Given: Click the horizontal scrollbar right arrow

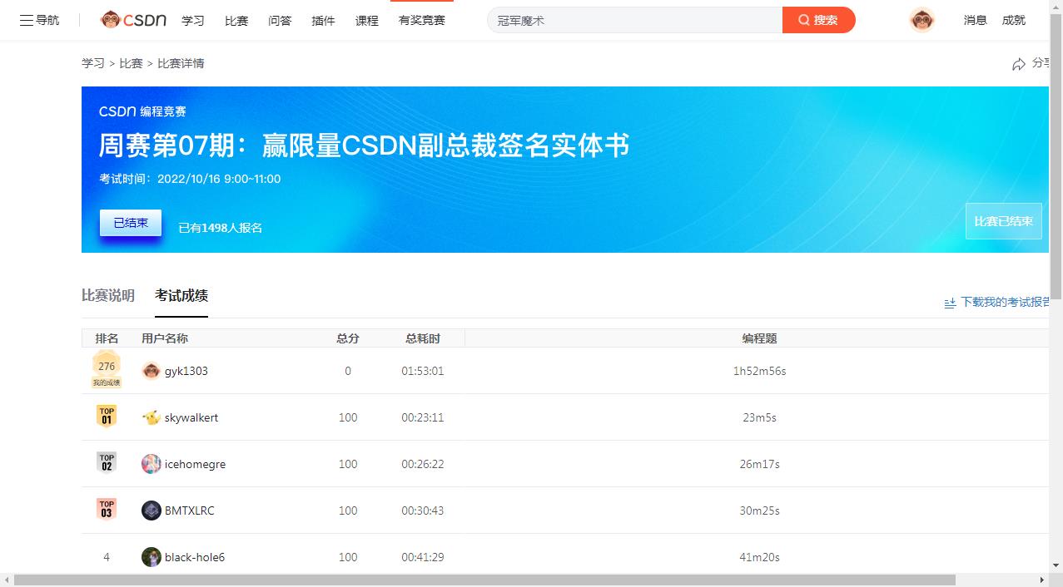Looking at the screenshot, I should tap(1041, 580).
